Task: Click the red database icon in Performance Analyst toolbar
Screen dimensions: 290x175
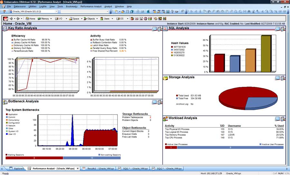Action: coord(5,19)
